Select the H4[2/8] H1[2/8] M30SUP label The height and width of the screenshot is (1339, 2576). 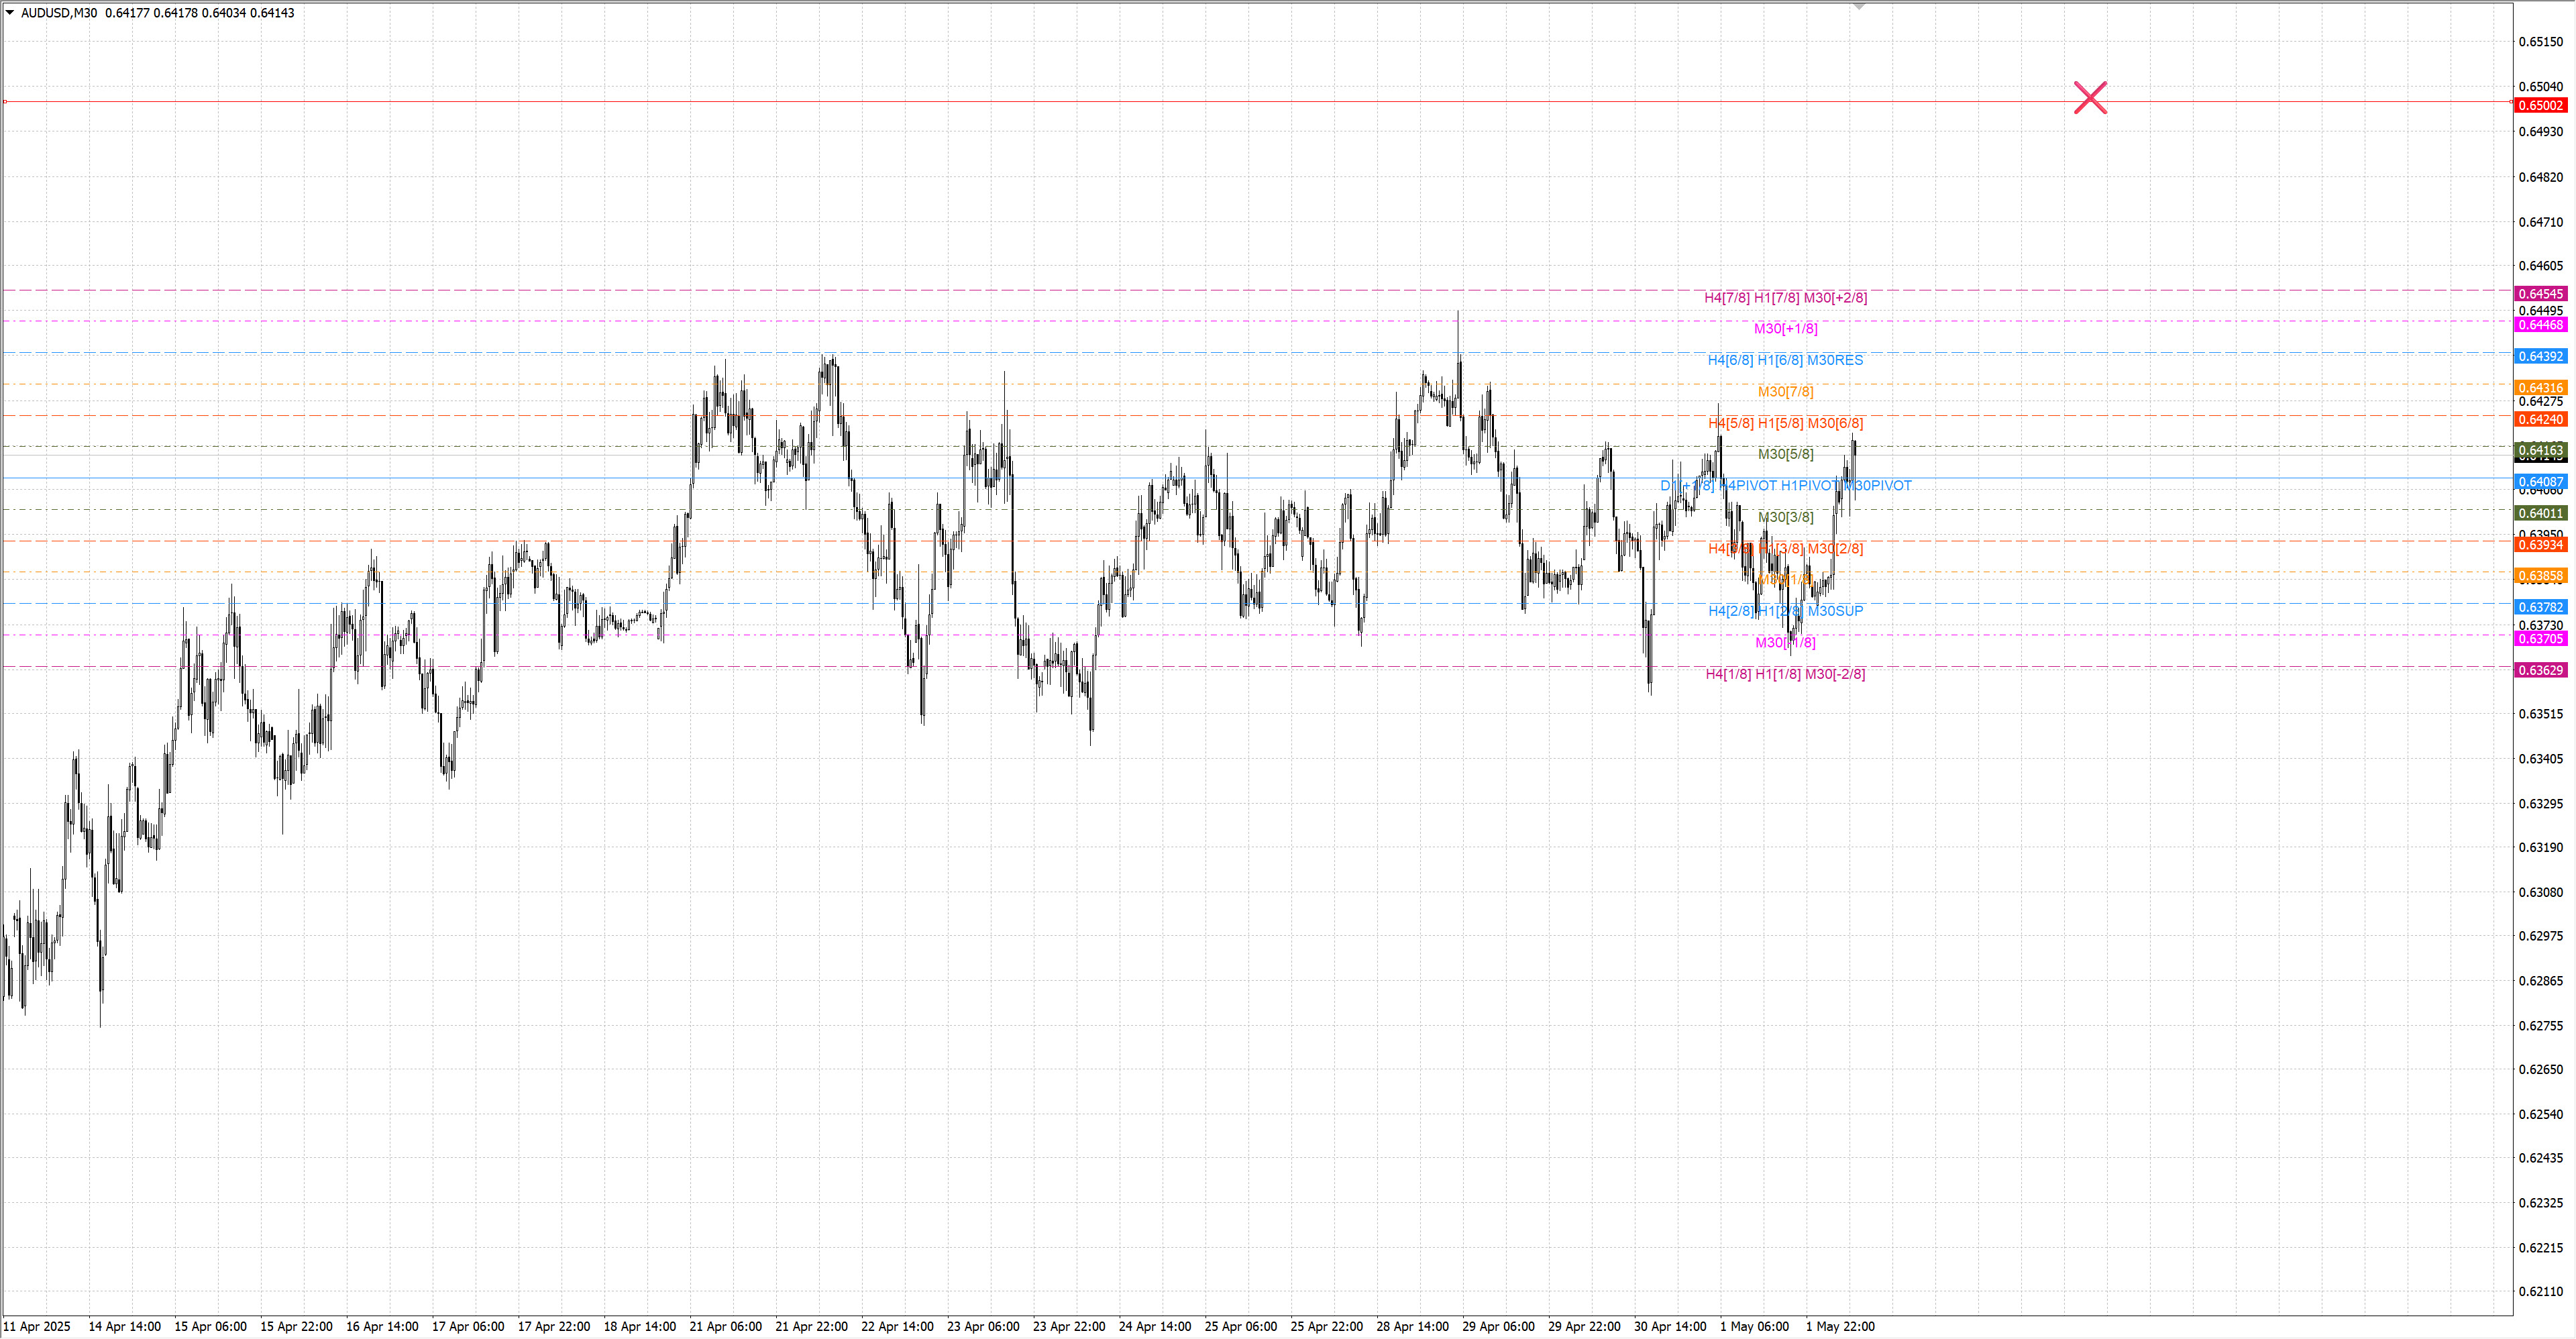[x=1785, y=611]
